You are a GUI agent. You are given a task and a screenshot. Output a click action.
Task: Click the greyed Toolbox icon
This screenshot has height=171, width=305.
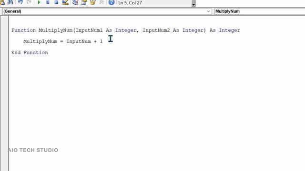pos(102,2)
